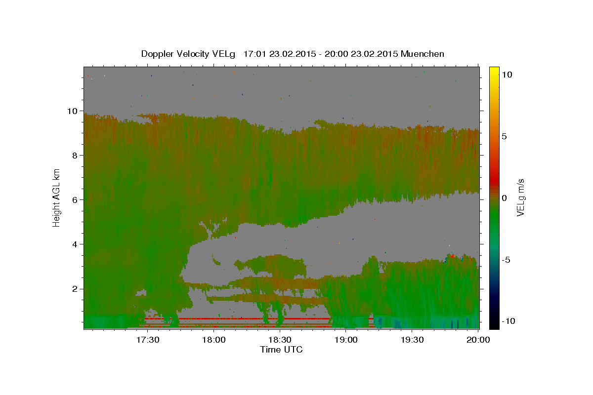
Task: Click the colorbar label -10
Action: (x=508, y=321)
